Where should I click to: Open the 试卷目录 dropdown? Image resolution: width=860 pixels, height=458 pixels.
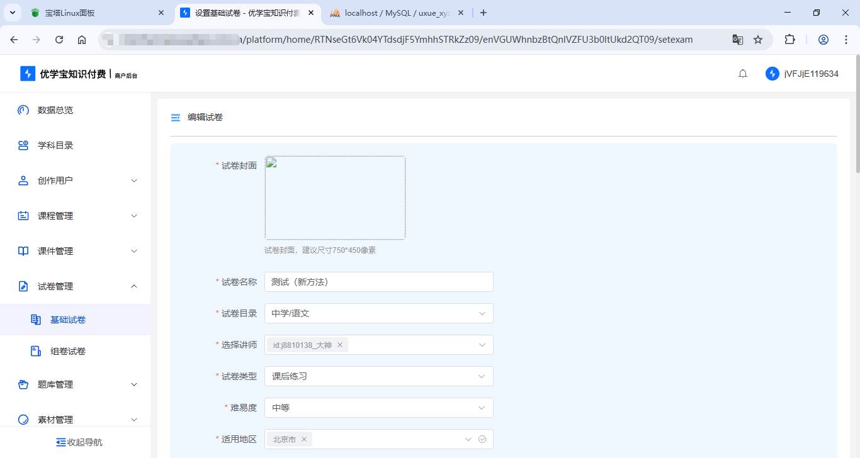pos(378,313)
